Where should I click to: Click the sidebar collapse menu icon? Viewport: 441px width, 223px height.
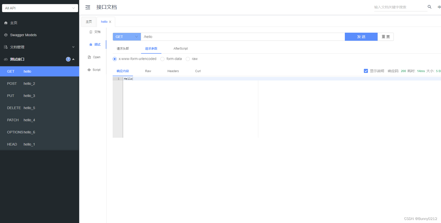coord(88,7)
